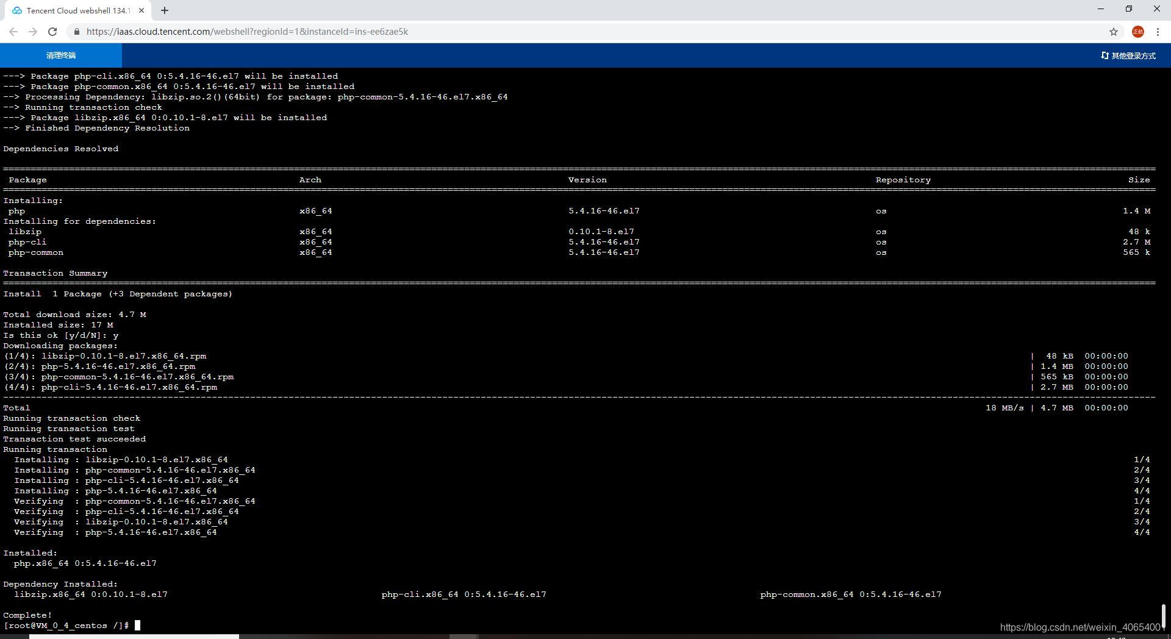1171x639 pixels.
Task: Click '(1/4): libzip-0.10.1-8.el7.x86_64.rpm' line
Action: [105, 356]
